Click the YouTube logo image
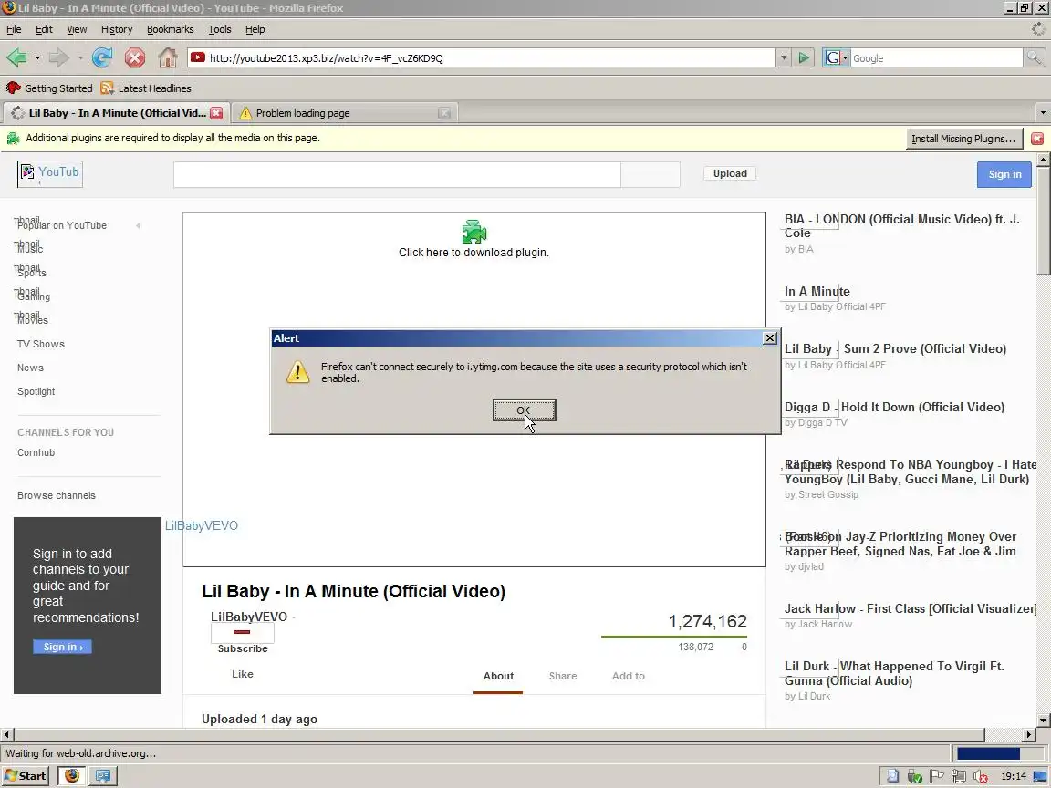The height and width of the screenshot is (788, 1051). coord(50,174)
